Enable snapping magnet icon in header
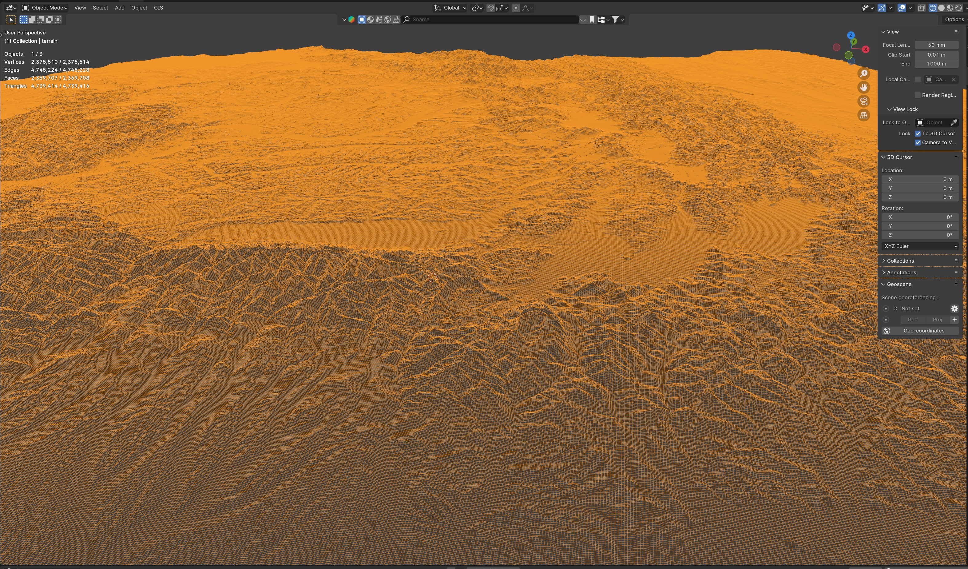The height and width of the screenshot is (569, 968). (x=490, y=8)
